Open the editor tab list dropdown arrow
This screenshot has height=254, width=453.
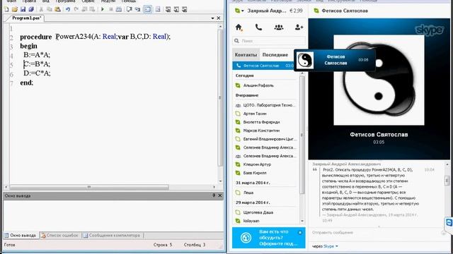click(212, 18)
